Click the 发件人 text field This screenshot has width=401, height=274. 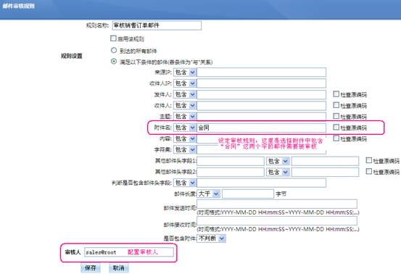pos(261,94)
